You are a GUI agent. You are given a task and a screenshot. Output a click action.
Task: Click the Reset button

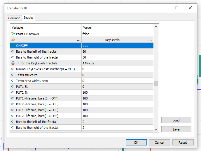point(183,143)
